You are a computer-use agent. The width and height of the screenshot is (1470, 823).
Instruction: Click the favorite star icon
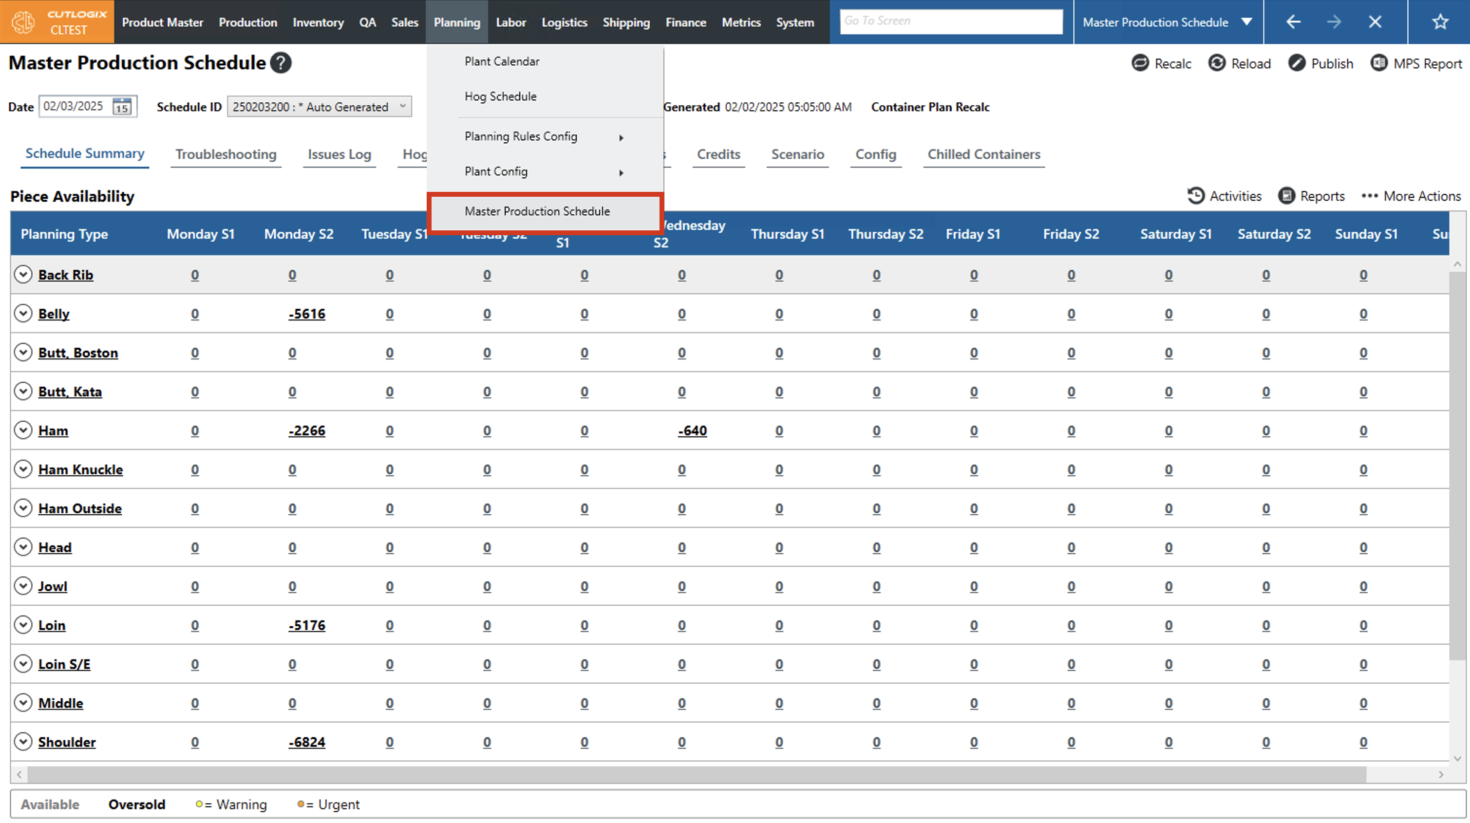coord(1440,22)
